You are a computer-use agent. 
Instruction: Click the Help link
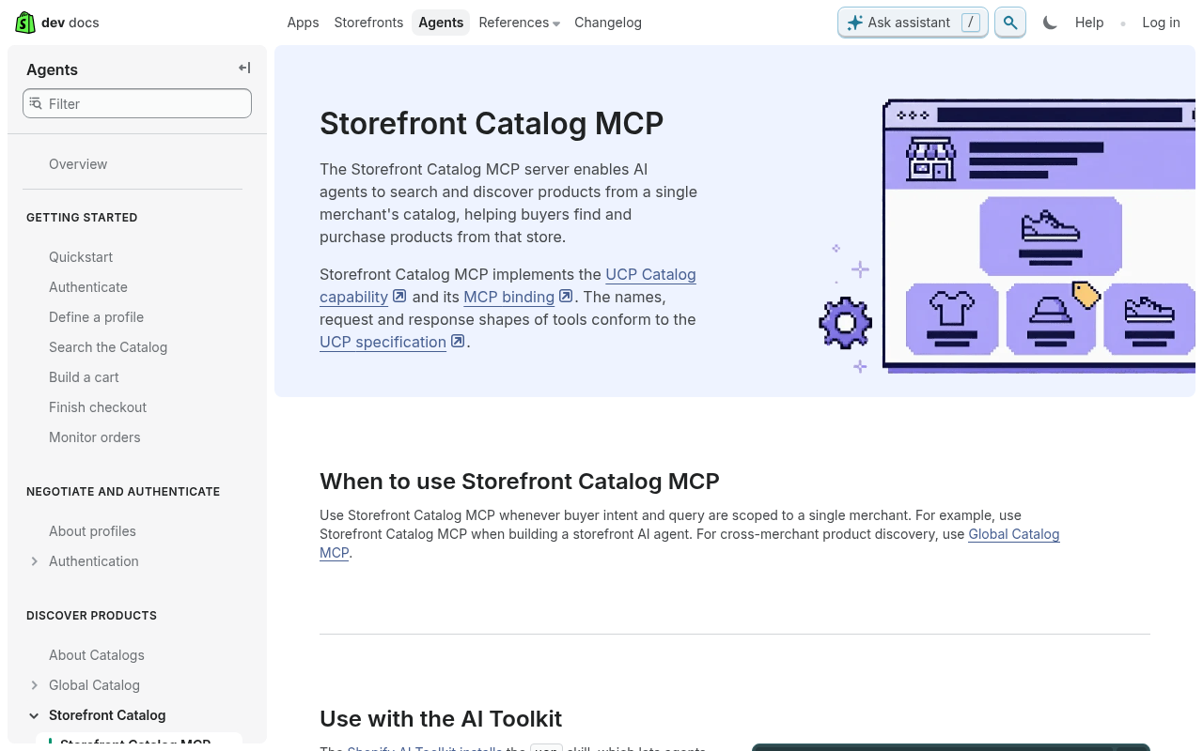pyautogui.click(x=1089, y=23)
